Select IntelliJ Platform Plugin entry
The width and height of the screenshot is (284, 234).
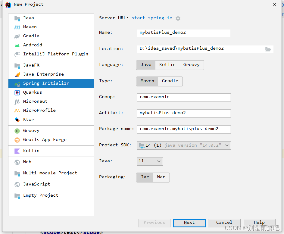(51, 54)
